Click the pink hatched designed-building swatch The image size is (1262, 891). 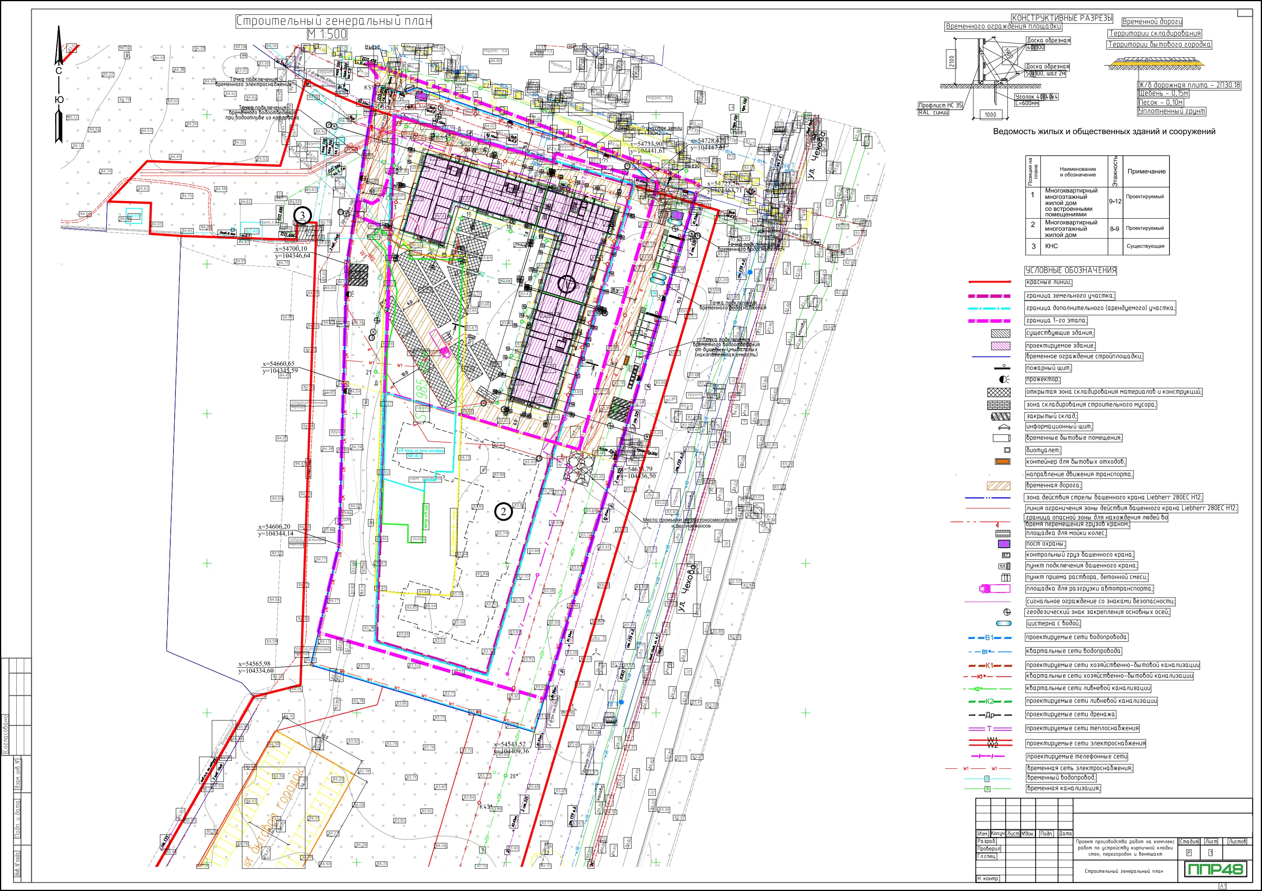[x=1000, y=346]
